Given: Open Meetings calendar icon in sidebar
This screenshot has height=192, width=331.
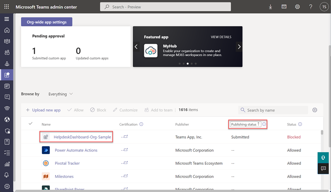Looking at the screenshot, I should 7,86.
